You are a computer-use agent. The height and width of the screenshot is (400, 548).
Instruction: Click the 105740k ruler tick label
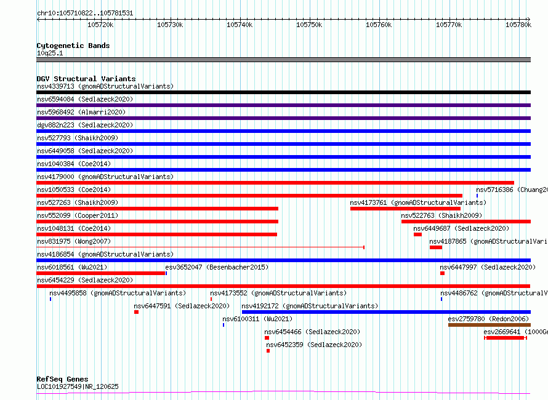point(240,25)
